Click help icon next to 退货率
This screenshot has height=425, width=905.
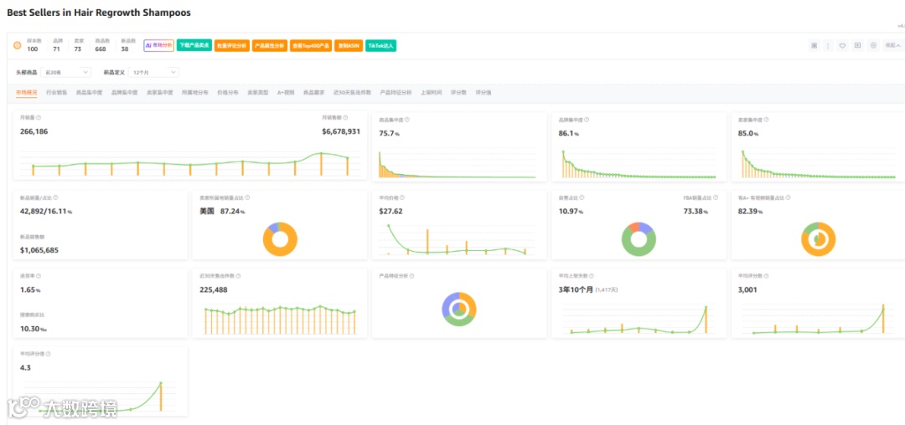(38, 276)
